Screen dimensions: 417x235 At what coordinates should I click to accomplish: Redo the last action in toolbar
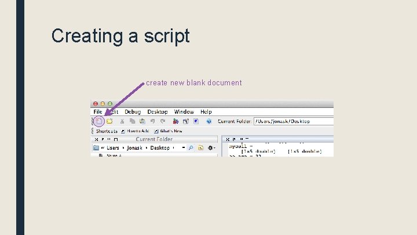pos(163,121)
